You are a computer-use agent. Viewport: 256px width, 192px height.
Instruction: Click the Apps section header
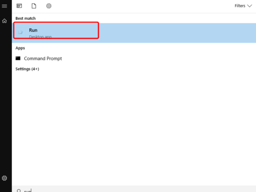point(20,48)
